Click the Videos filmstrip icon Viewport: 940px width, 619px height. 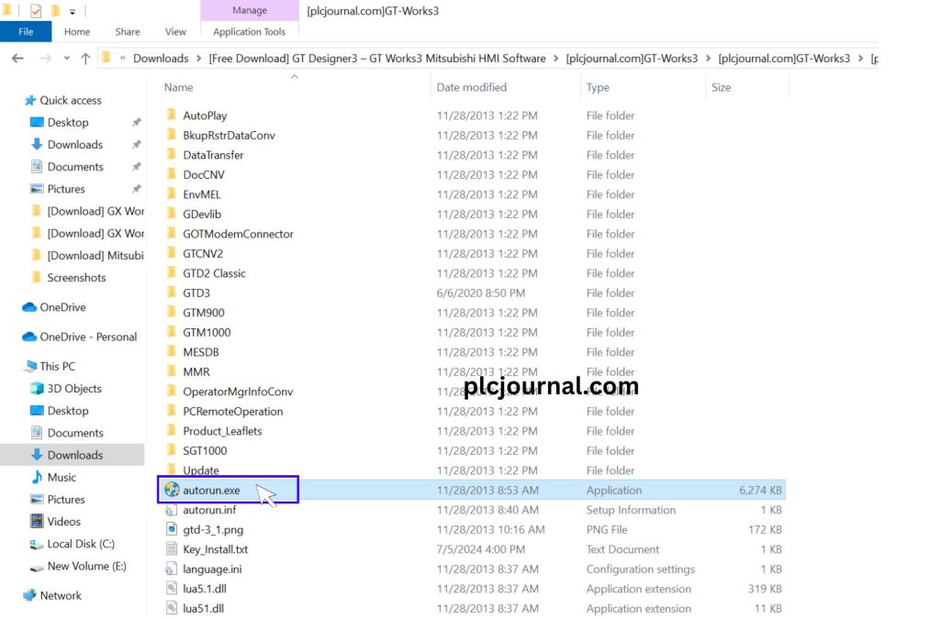pyautogui.click(x=37, y=521)
